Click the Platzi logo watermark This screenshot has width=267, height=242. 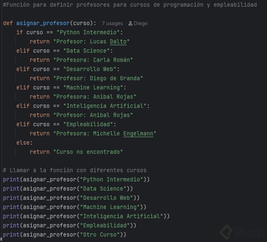click(243, 232)
